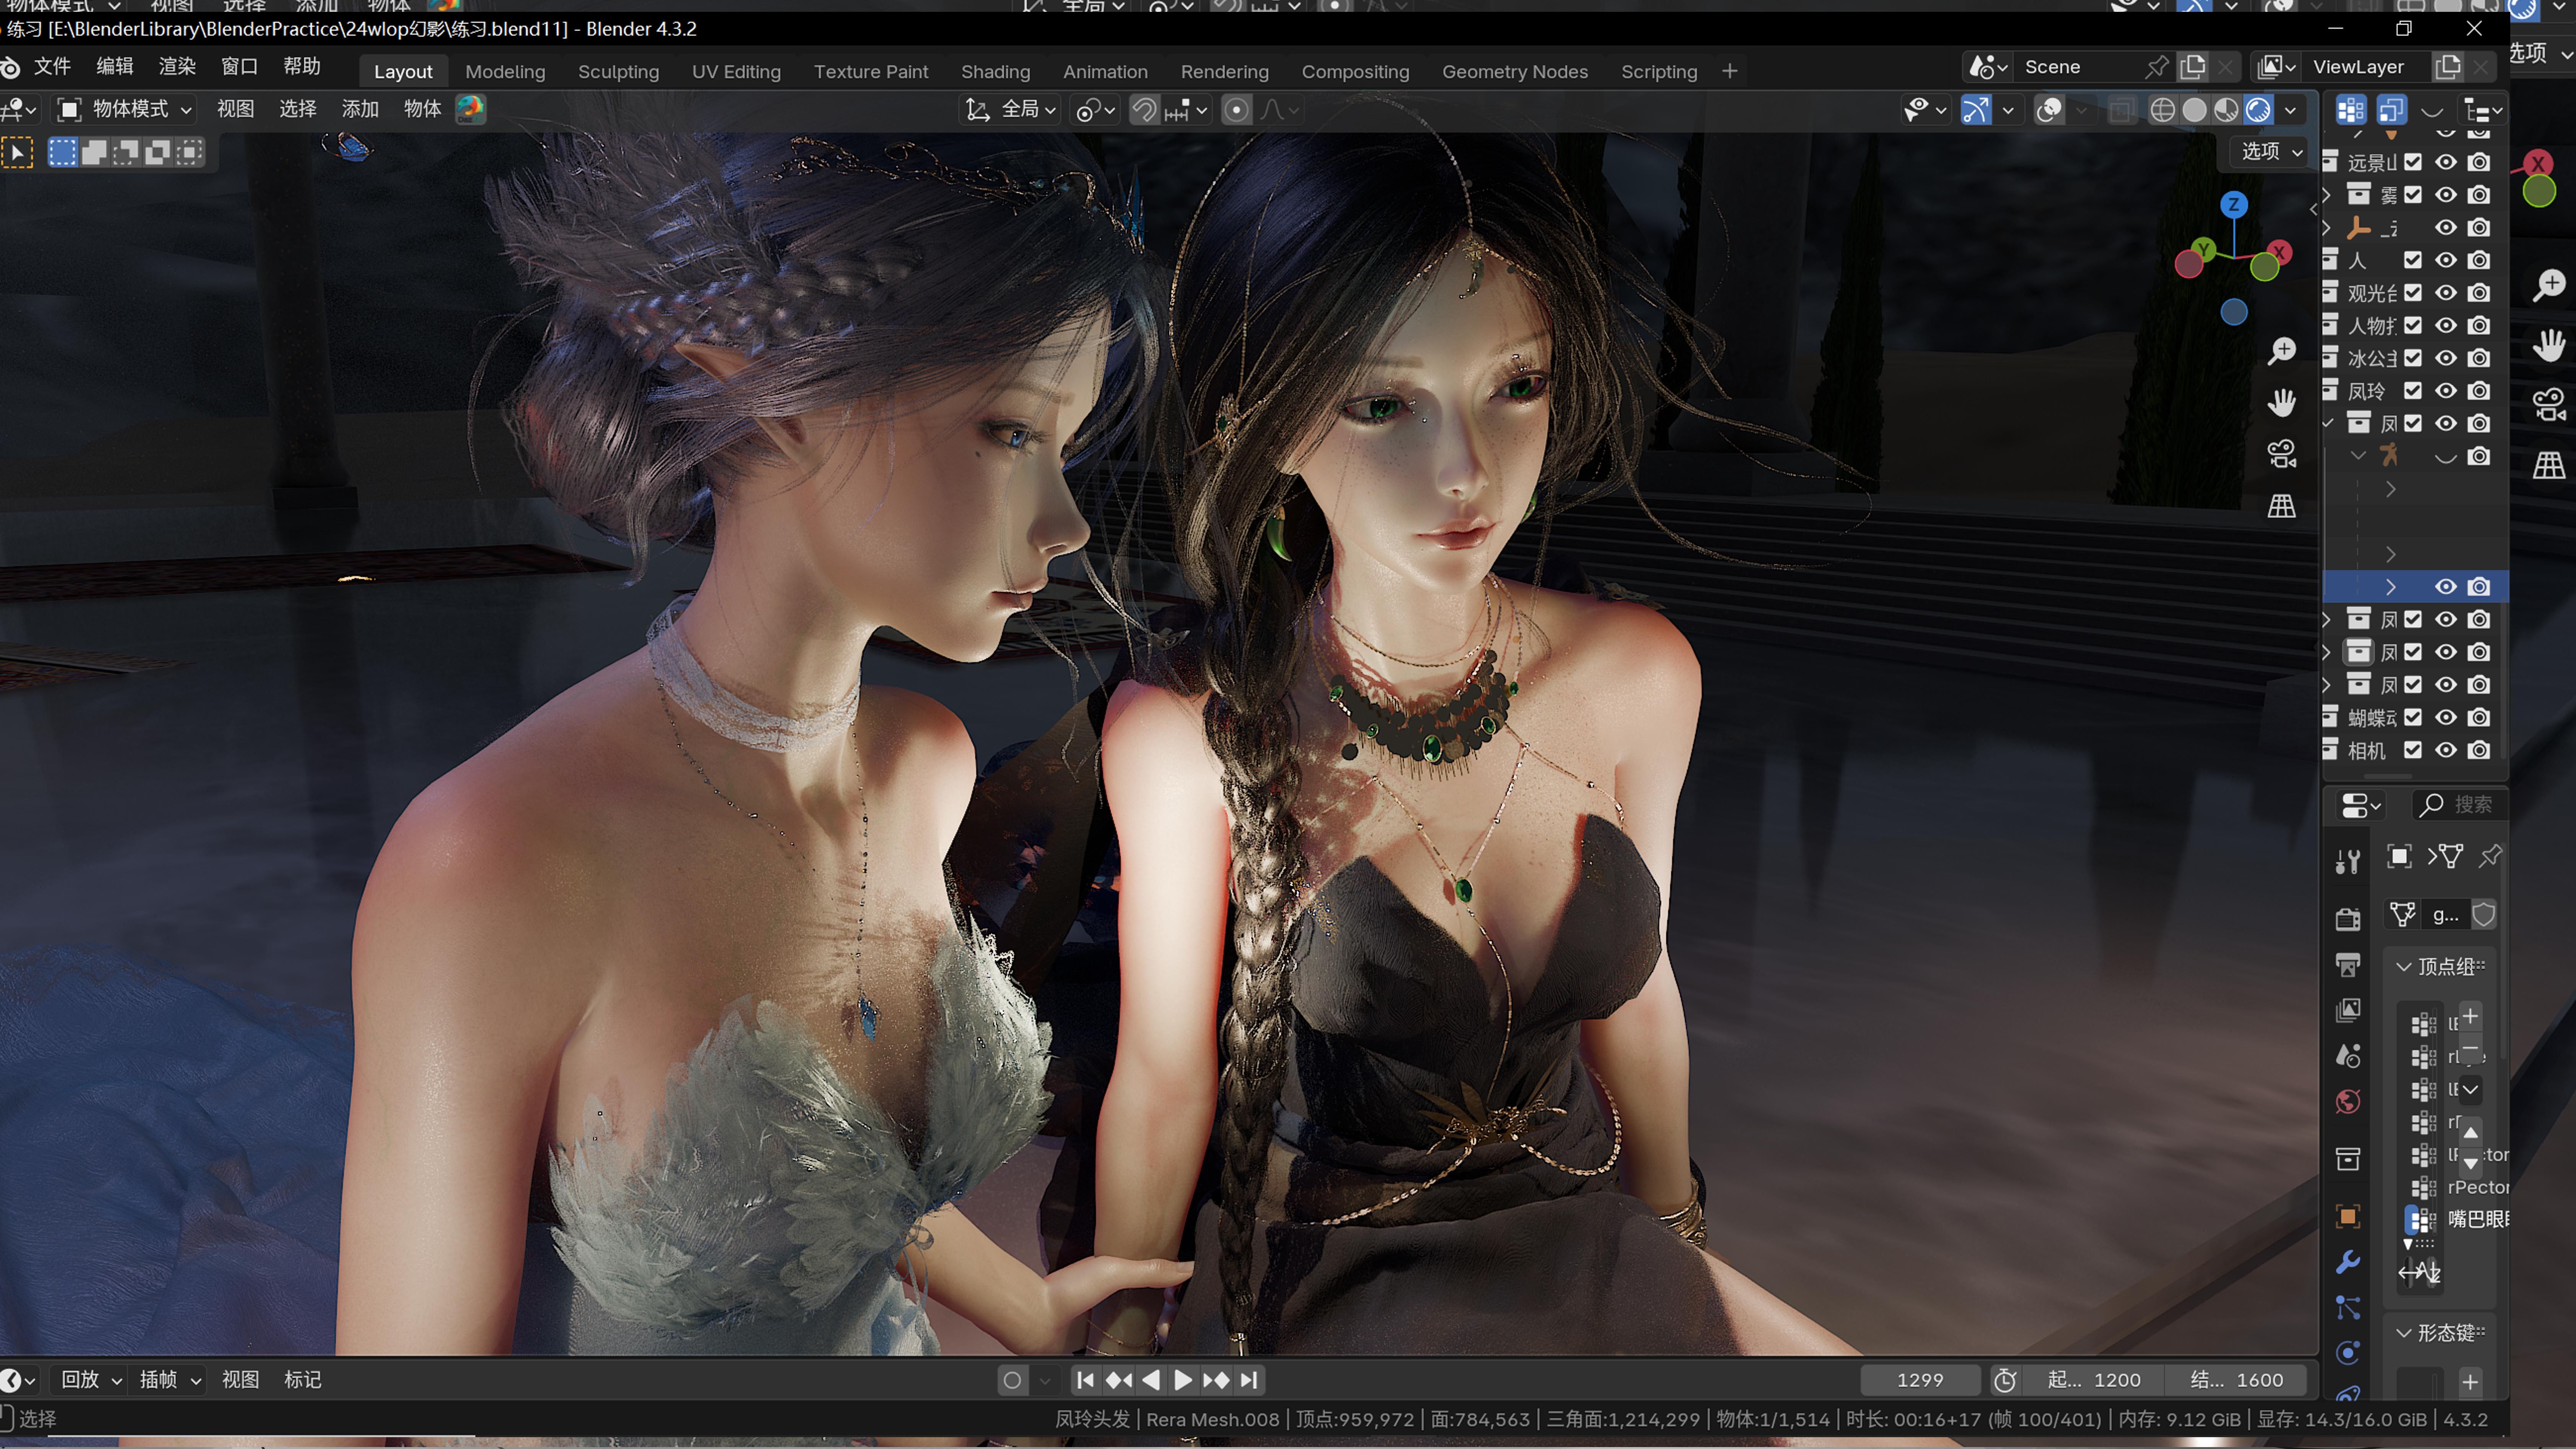Select solid viewport shading
The height and width of the screenshot is (1449, 2576).
pos(2193,110)
